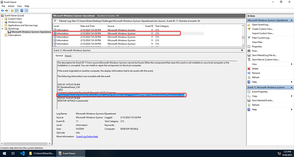
Task: Open the Windows Start menu
Action: tap(4, 153)
